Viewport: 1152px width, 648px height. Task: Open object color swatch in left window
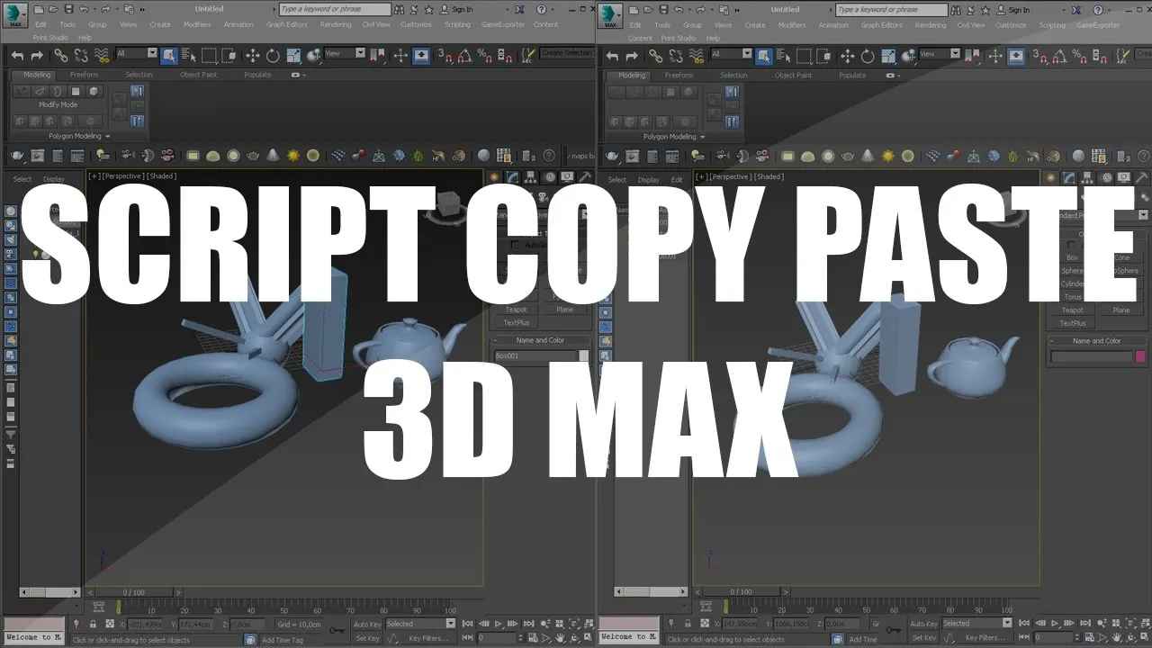pyautogui.click(x=583, y=355)
